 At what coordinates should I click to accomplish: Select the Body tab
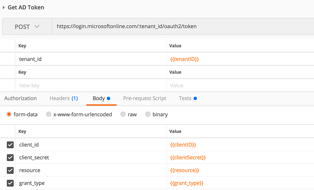pyautogui.click(x=99, y=98)
